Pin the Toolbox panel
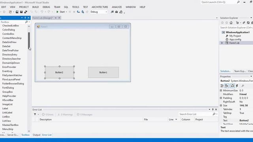This screenshot has height=142, width=253. [x=25, y=18]
